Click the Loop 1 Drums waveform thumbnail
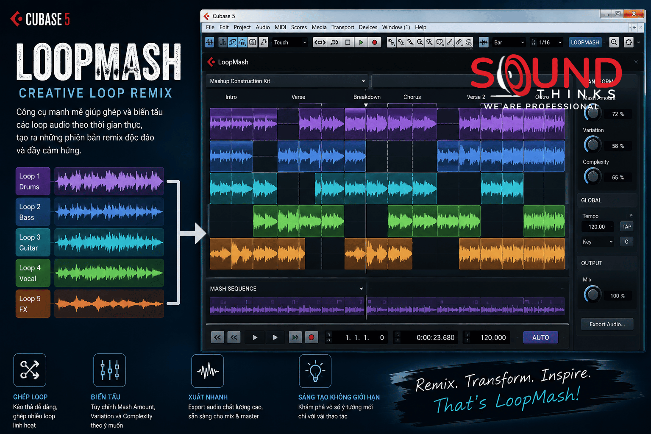The image size is (651, 434). tap(109, 181)
